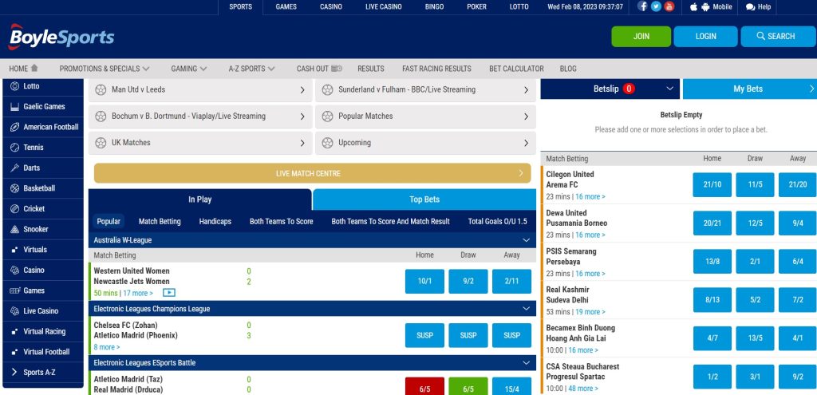
Task: Switch to the Top Bets tab
Action: point(424,199)
